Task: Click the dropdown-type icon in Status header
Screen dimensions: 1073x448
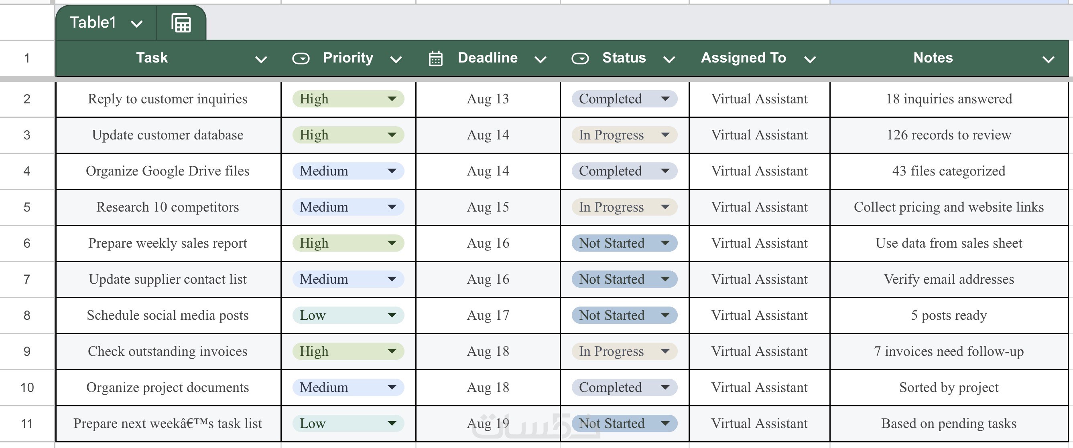Action: tap(580, 58)
